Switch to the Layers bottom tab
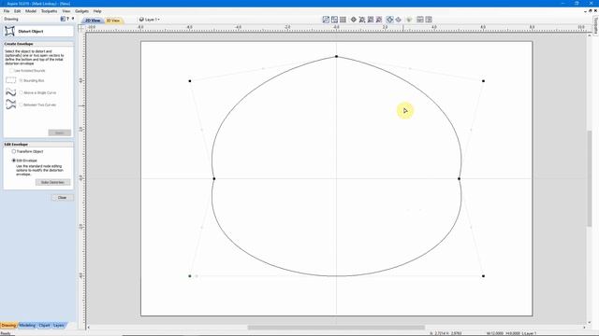 pyautogui.click(x=58, y=326)
